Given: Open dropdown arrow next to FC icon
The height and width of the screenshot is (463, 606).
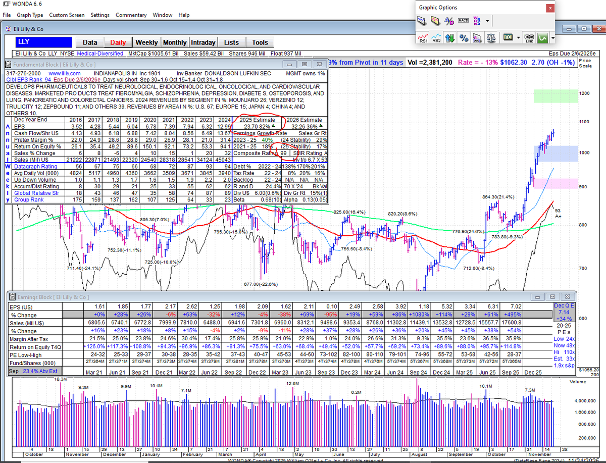Looking at the screenshot, I should coord(517,38).
